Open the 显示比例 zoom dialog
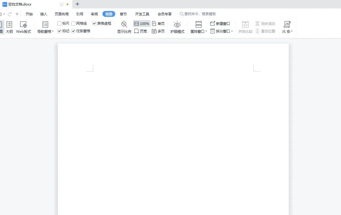 click(124, 27)
